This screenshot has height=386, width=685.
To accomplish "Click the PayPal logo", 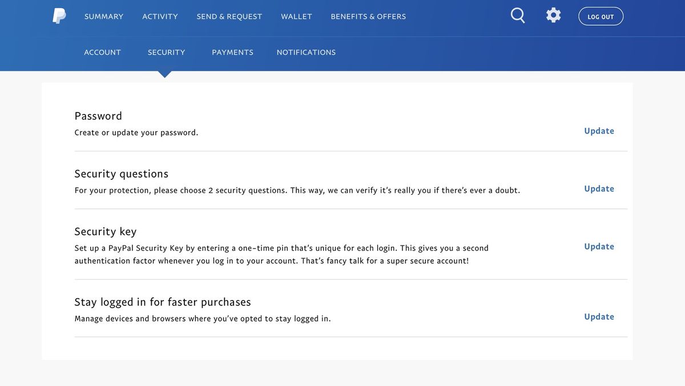I will coord(59,16).
